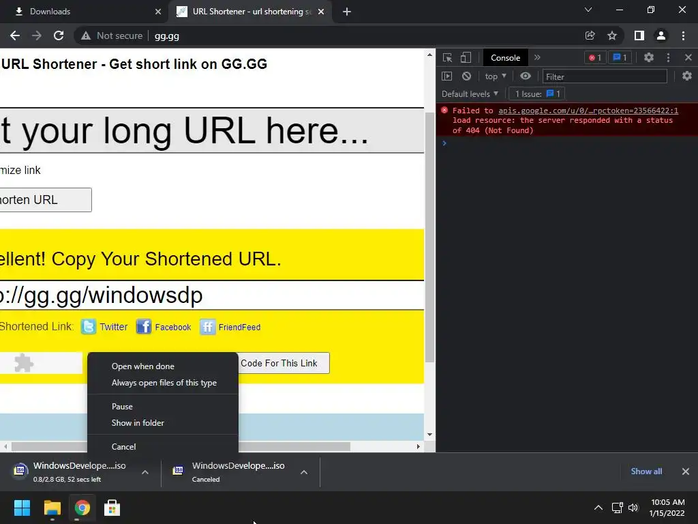Activate the DevTools inspect element tool
The width and height of the screenshot is (698, 524).
(447, 57)
